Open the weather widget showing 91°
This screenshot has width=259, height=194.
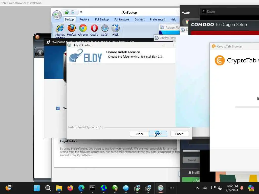tap(9, 188)
